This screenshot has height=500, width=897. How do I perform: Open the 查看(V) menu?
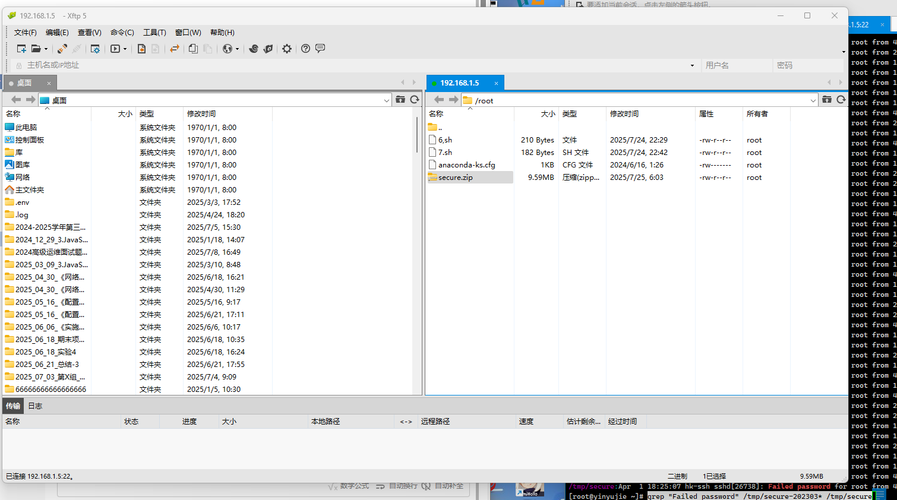90,33
